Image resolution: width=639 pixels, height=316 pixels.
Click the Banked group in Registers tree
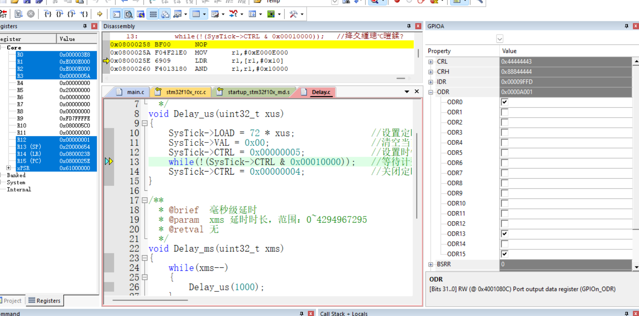(x=16, y=175)
